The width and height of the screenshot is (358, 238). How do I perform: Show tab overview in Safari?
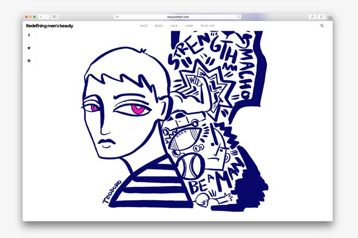(x=321, y=17)
